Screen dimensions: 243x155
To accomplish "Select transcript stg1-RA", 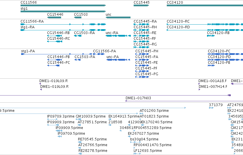I will coord(63,30).
